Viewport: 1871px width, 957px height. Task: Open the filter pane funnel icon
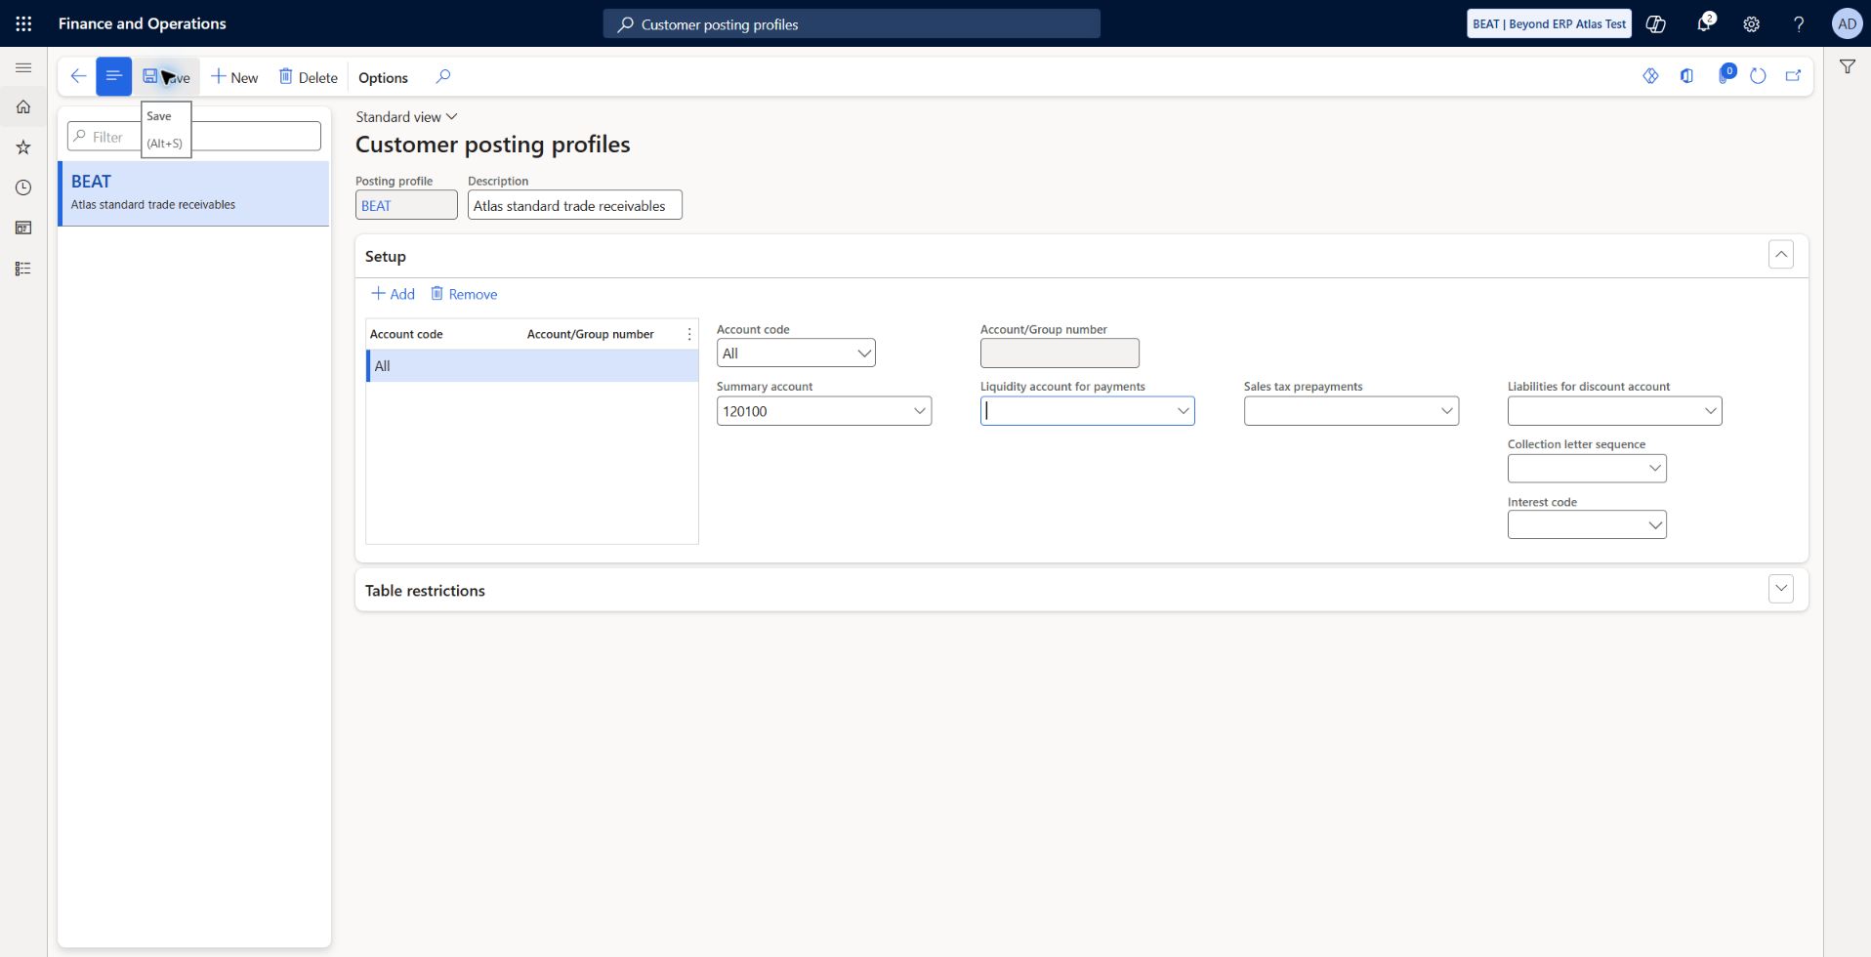[1848, 66]
